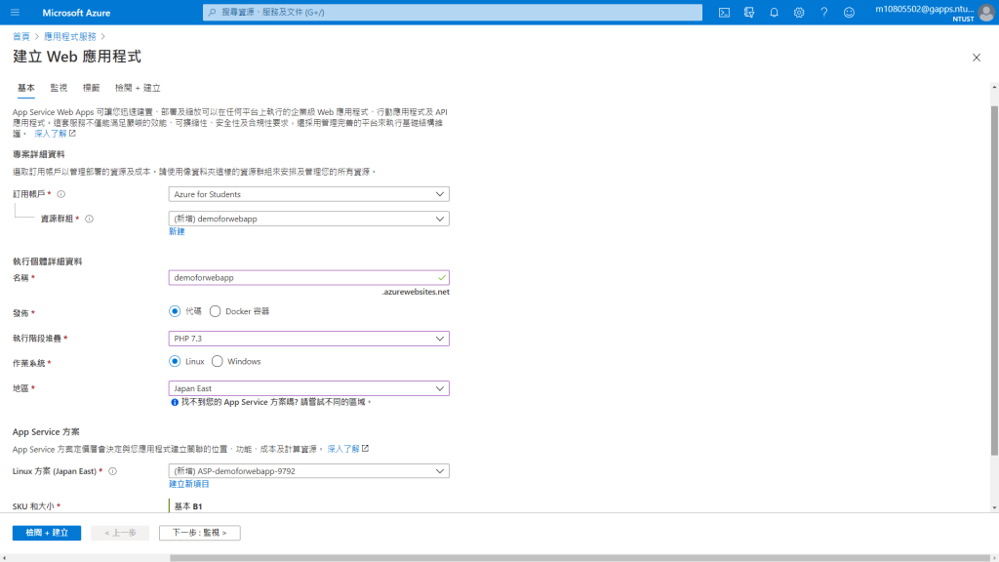Screen dimensions: 999x562
Task: Show the notifications bell
Action: tap(774, 12)
